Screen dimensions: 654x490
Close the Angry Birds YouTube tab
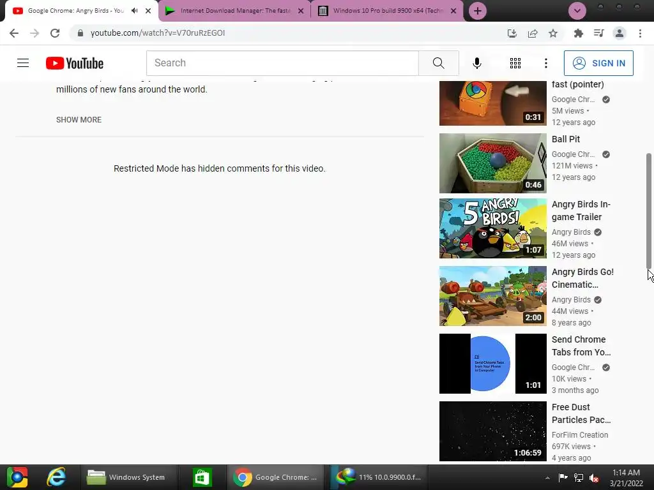(148, 11)
